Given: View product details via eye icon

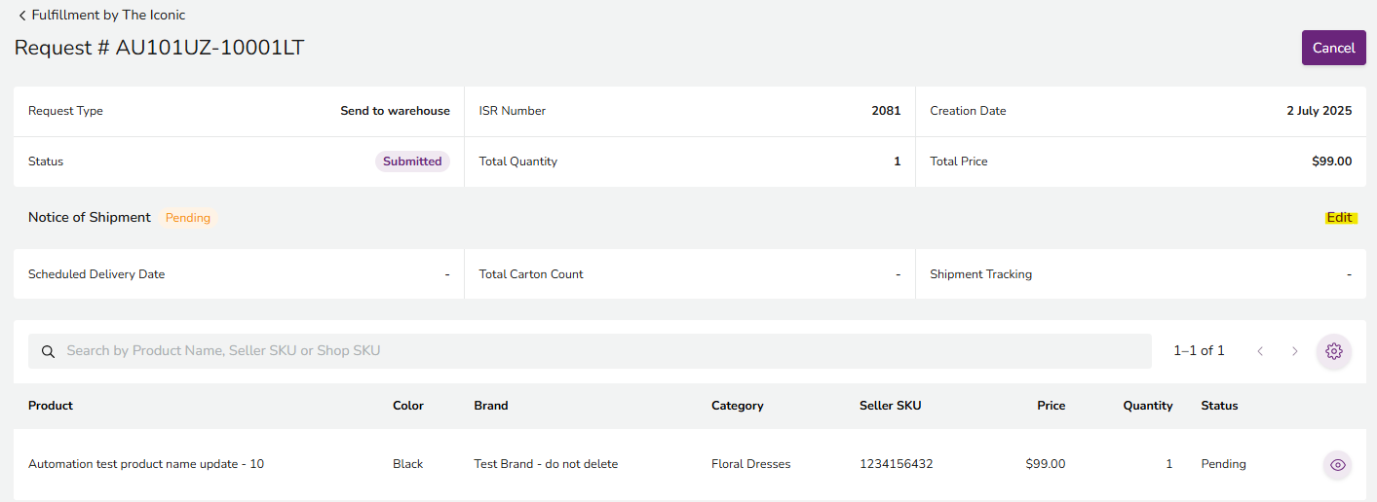Looking at the screenshot, I should 1338,465.
